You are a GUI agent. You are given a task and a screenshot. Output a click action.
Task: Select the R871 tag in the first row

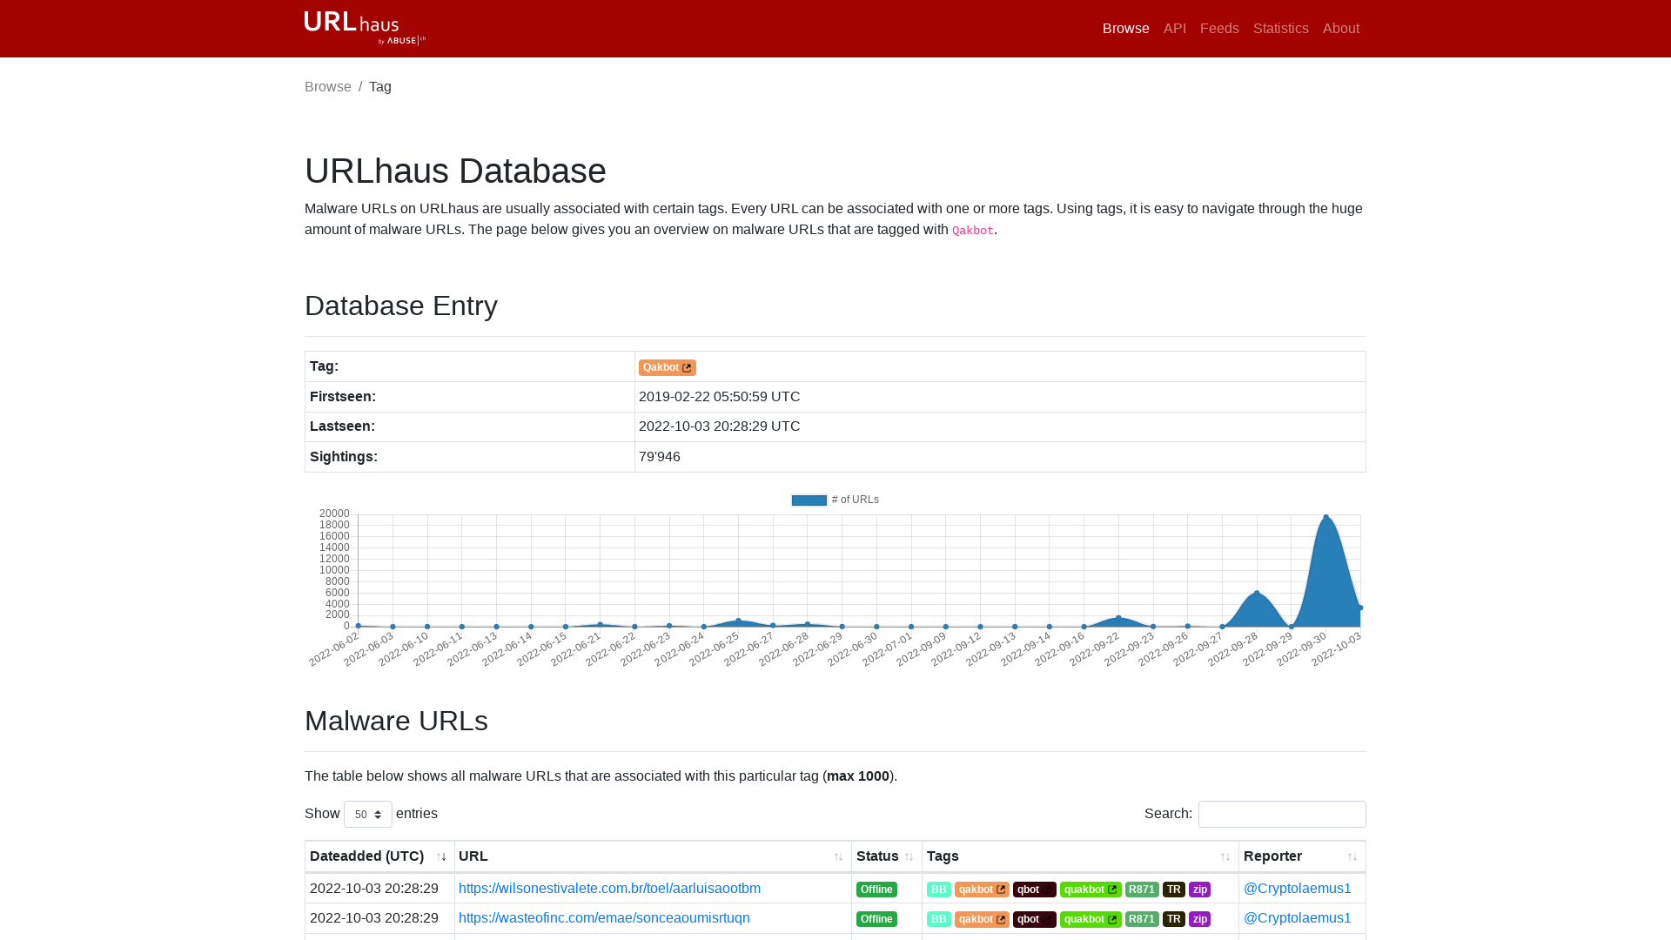(x=1141, y=889)
